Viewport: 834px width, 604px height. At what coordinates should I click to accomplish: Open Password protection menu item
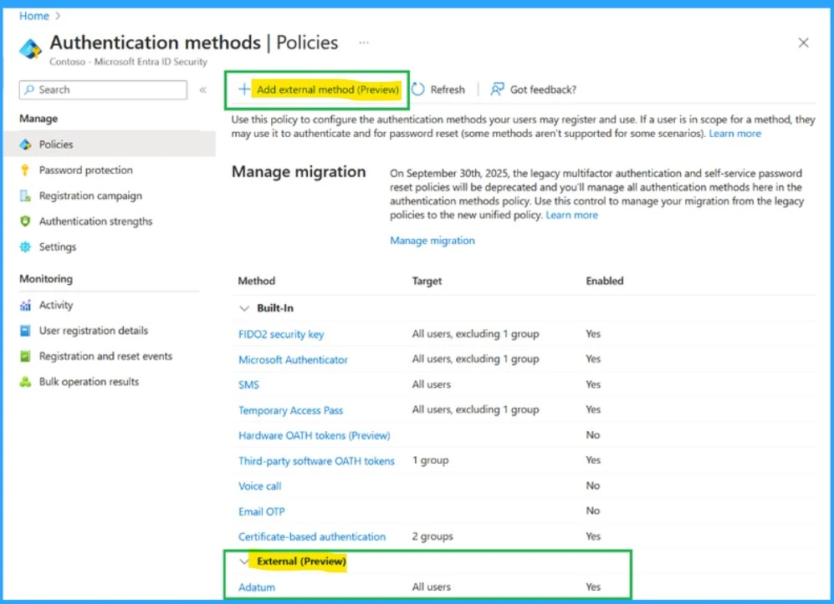click(x=85, y=170)
